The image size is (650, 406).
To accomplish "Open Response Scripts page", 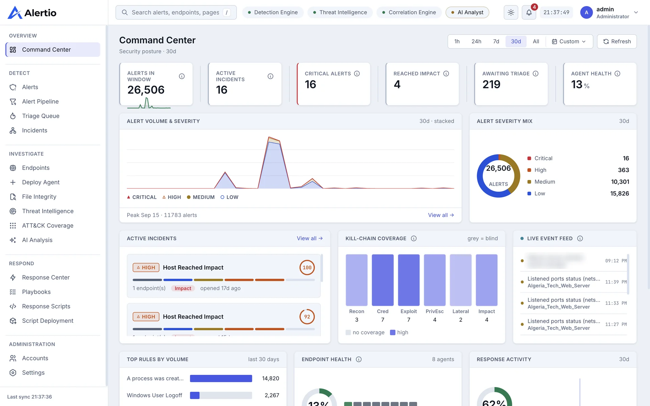I will point(53,307).
